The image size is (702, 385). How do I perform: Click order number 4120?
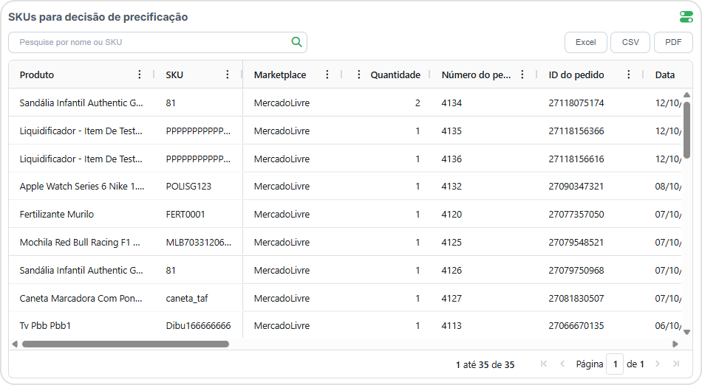point(451,215)
